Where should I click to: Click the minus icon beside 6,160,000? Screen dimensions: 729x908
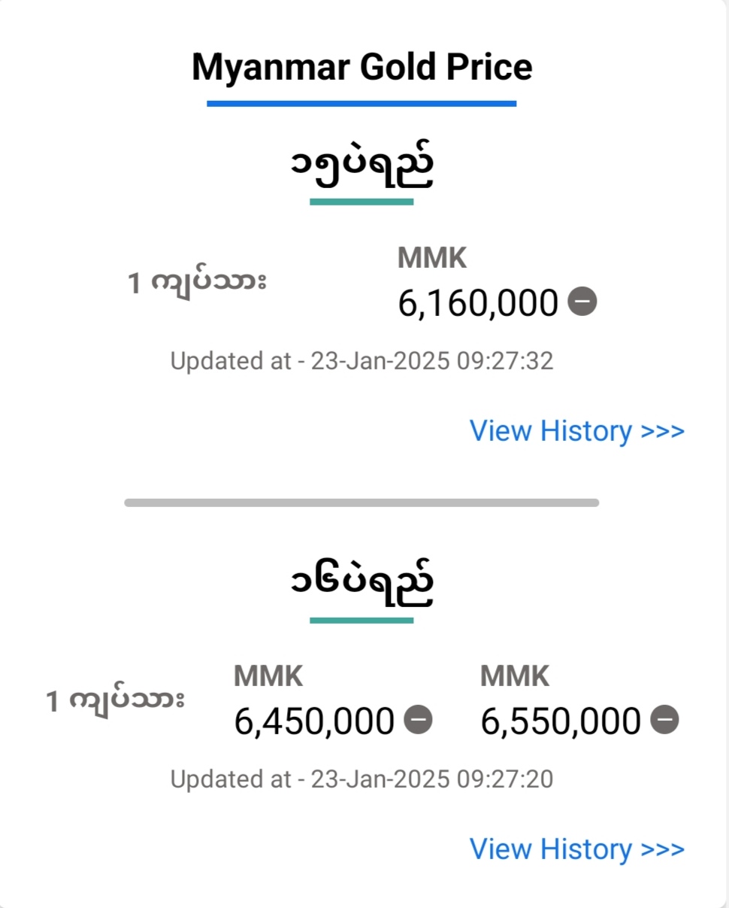coord(582,302)
